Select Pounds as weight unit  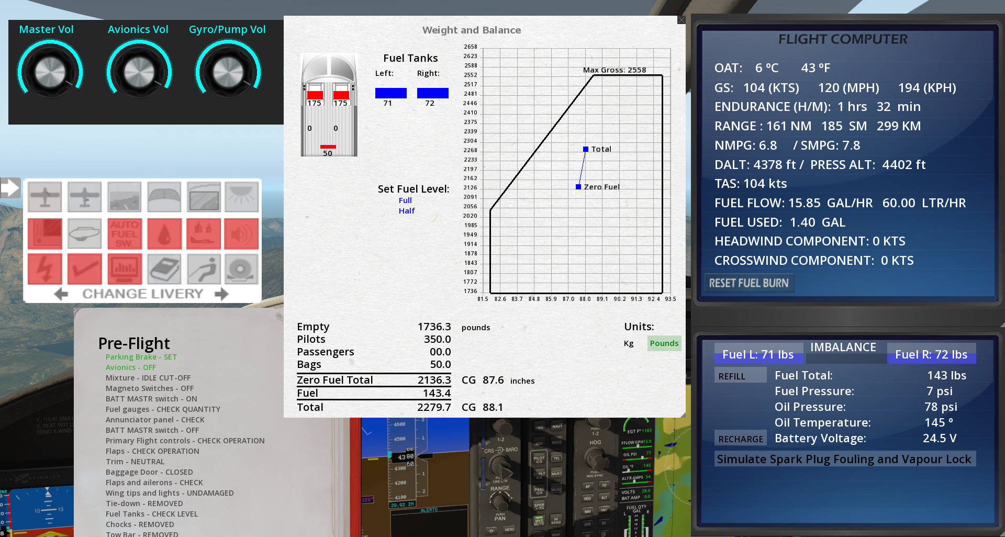coord(664,343)
